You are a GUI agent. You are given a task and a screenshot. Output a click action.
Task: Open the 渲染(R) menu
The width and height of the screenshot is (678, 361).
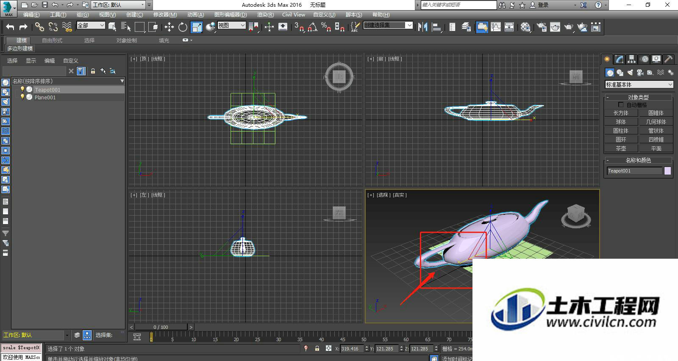[x=265, y=14]
